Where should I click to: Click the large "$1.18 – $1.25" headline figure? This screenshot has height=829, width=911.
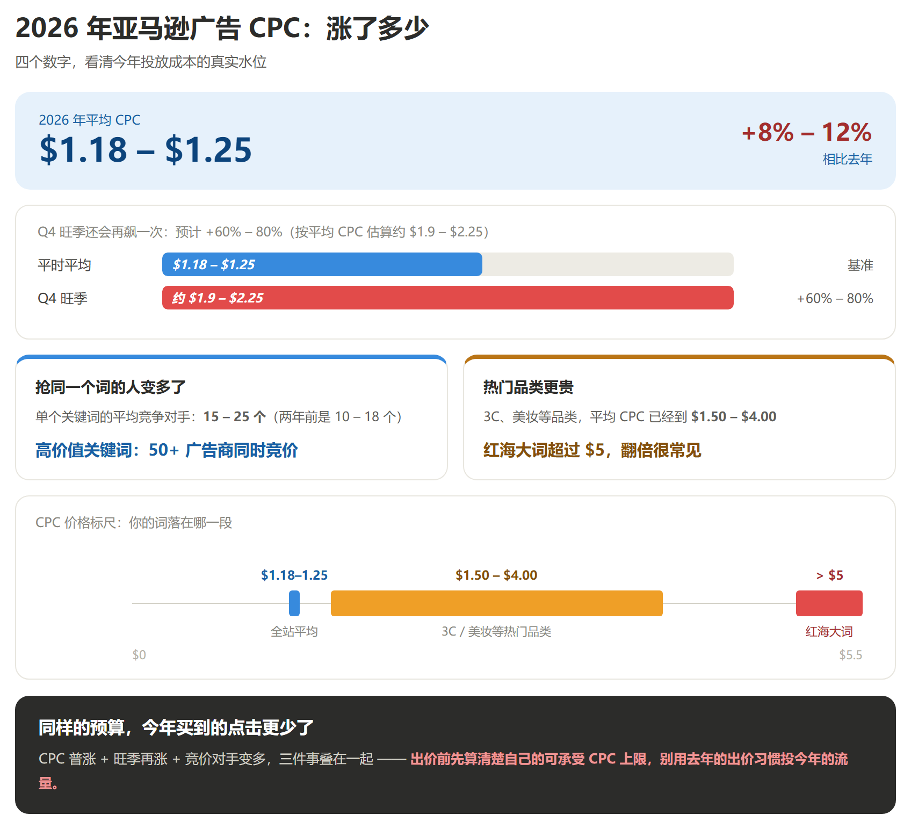coord(146,149)
